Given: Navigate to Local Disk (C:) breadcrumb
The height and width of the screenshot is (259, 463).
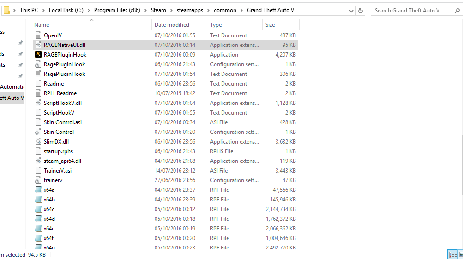Looking at the screenshot, I should [x=66, y=10].
